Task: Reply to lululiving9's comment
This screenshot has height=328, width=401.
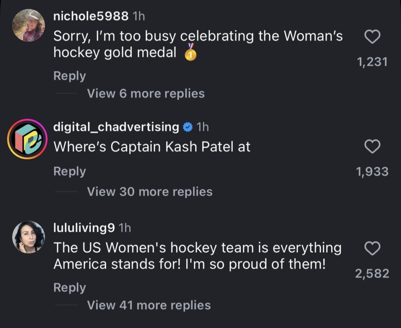Action: [69, 287]
